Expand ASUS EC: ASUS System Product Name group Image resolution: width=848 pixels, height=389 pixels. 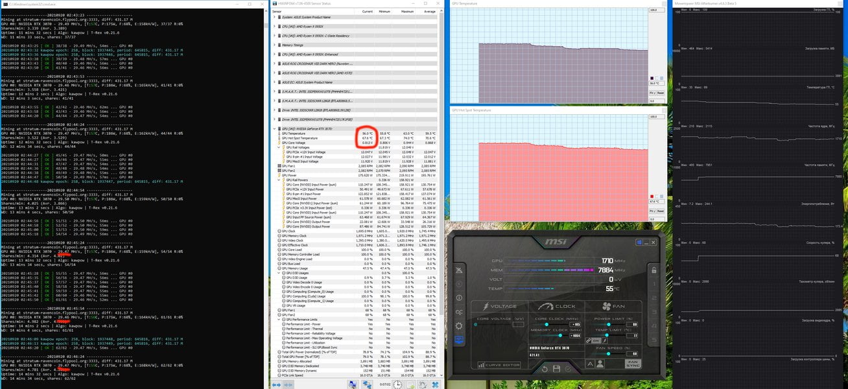275,82
